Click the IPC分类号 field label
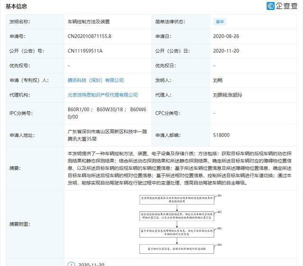This screenshot has width=303, height=266. click(x=21, y=113)
